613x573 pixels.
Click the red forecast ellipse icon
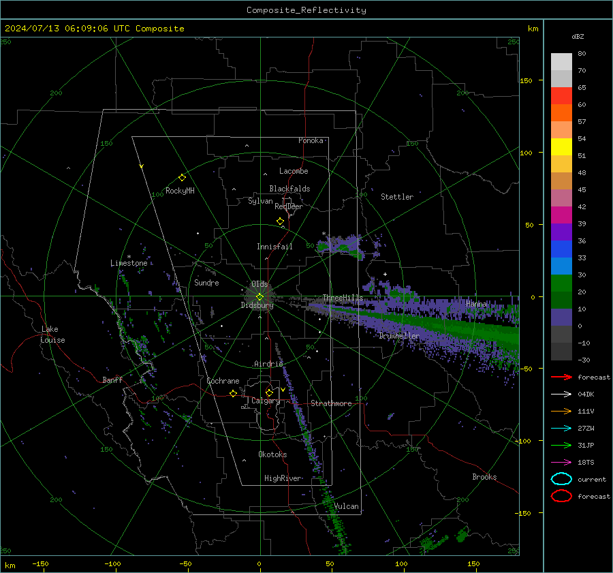pos(561,496)
